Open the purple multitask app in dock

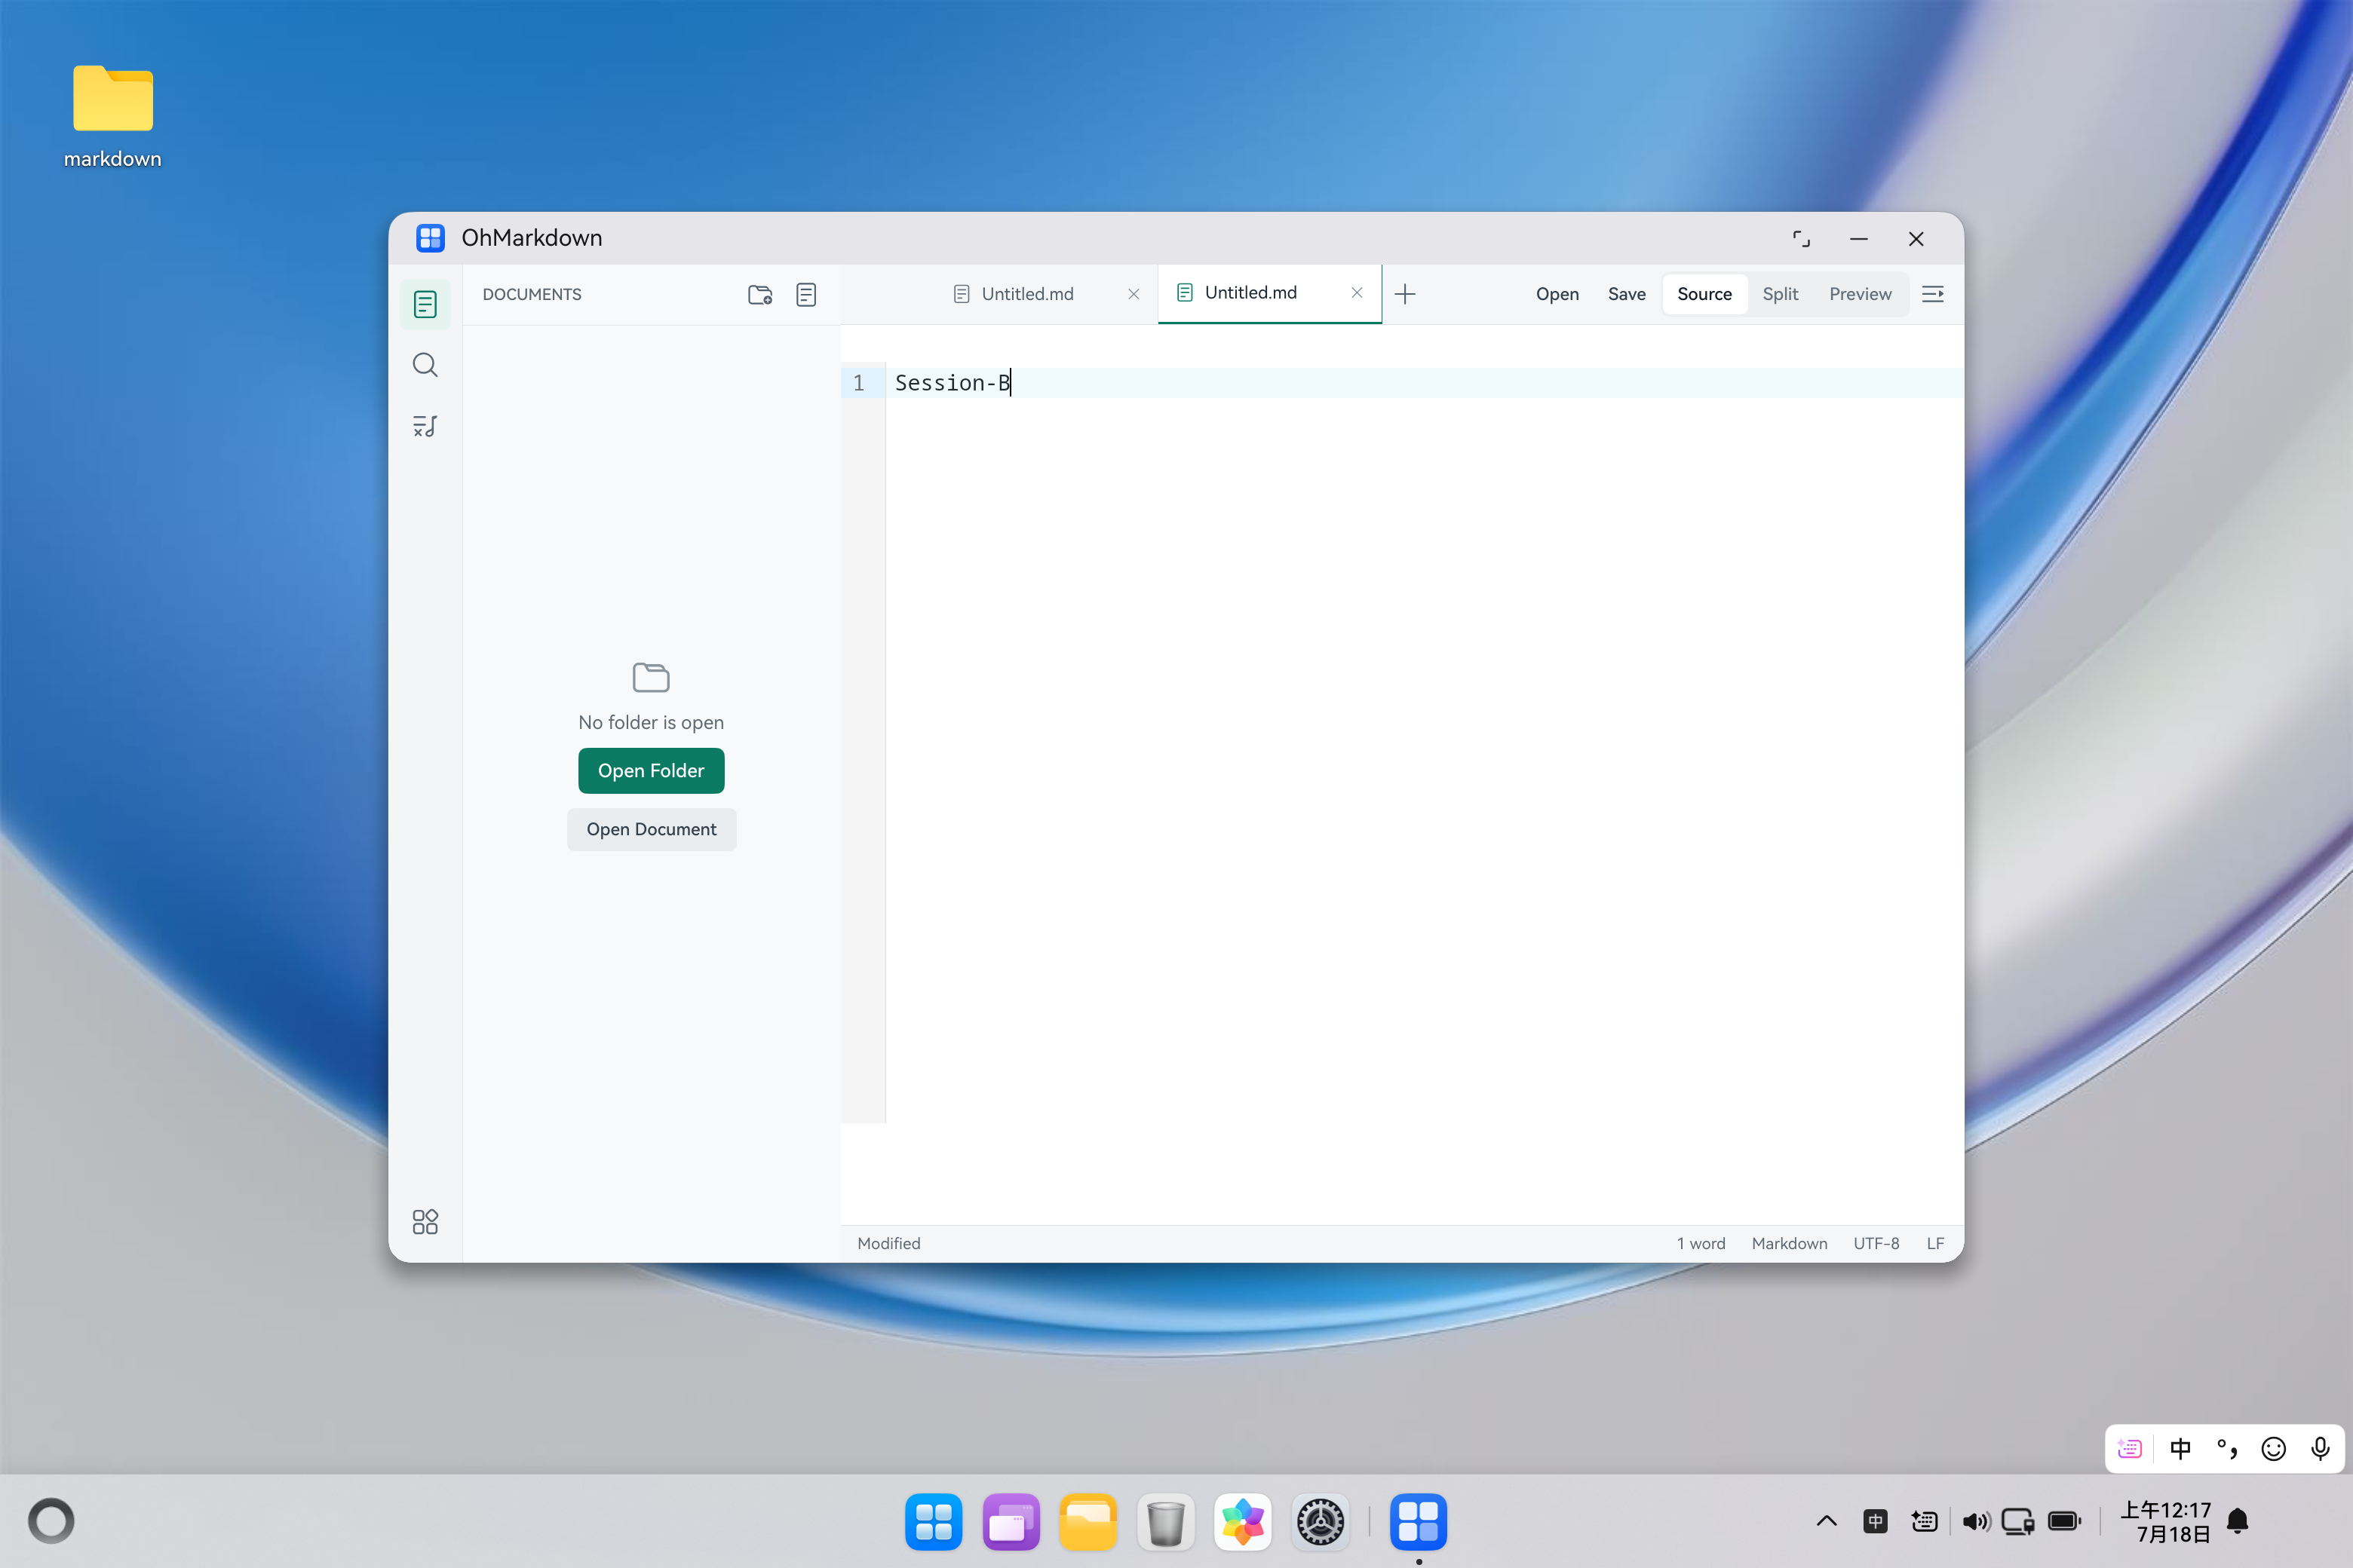pos(1011,1522)
